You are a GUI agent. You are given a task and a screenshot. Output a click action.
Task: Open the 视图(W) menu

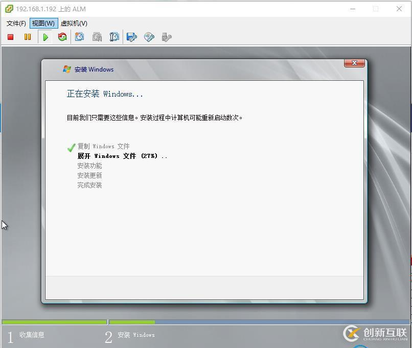(44, 23)
